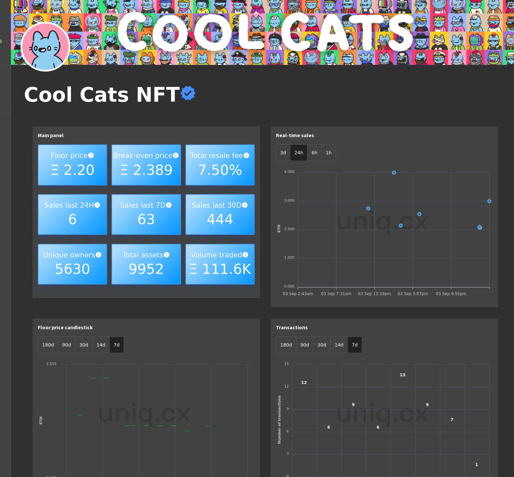The height and width of the screenshot is (477, 514).
Task: Select 24h range in Real-time sales
Action: pos(299,153)
